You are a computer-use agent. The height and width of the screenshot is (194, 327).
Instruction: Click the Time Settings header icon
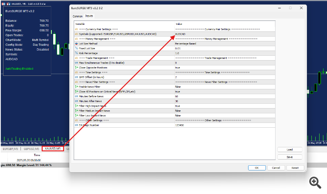pyautogui.click(x=76, y=72)
